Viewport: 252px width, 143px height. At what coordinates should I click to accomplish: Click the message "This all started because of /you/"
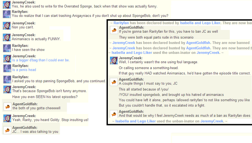(144, 89)
